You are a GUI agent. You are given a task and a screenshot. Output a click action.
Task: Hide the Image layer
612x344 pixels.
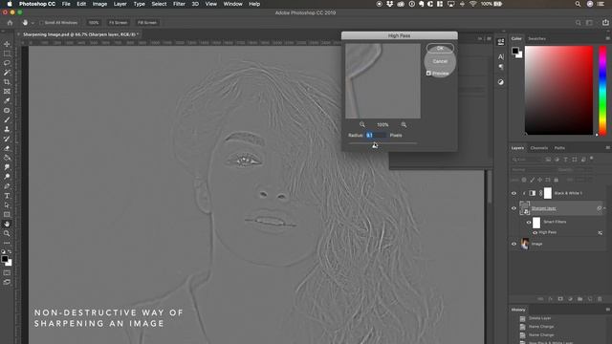[514, 244]
